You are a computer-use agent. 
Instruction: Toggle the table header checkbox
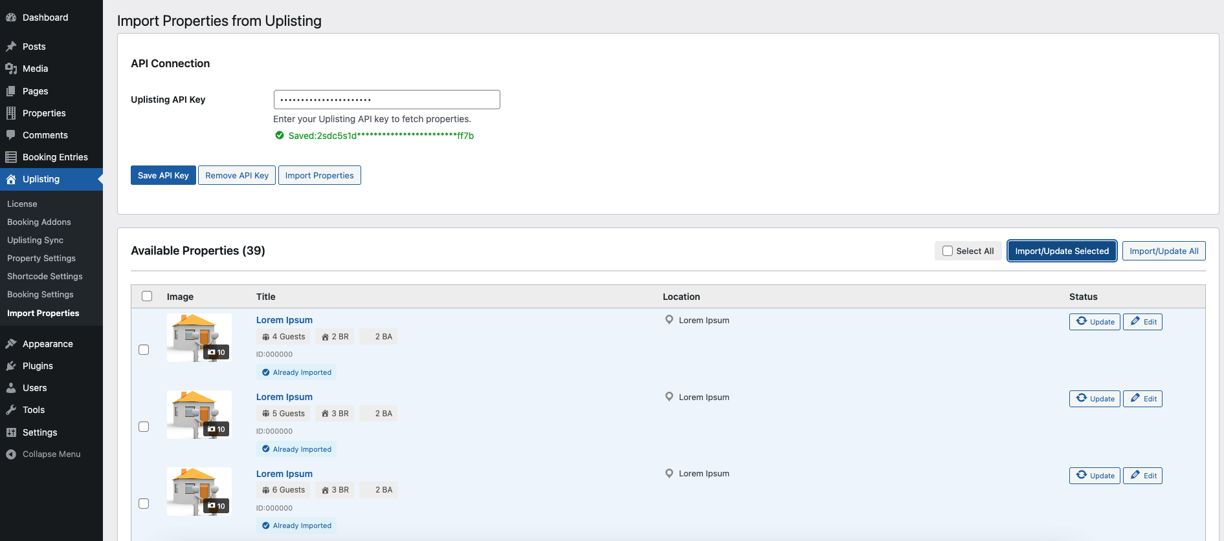147,296
